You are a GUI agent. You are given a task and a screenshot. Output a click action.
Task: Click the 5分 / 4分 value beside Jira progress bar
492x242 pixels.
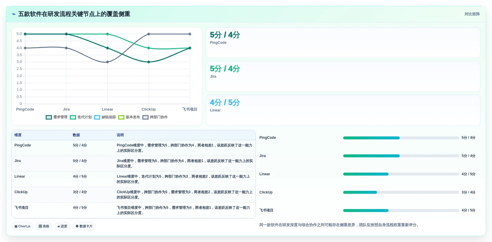[468, 156]
